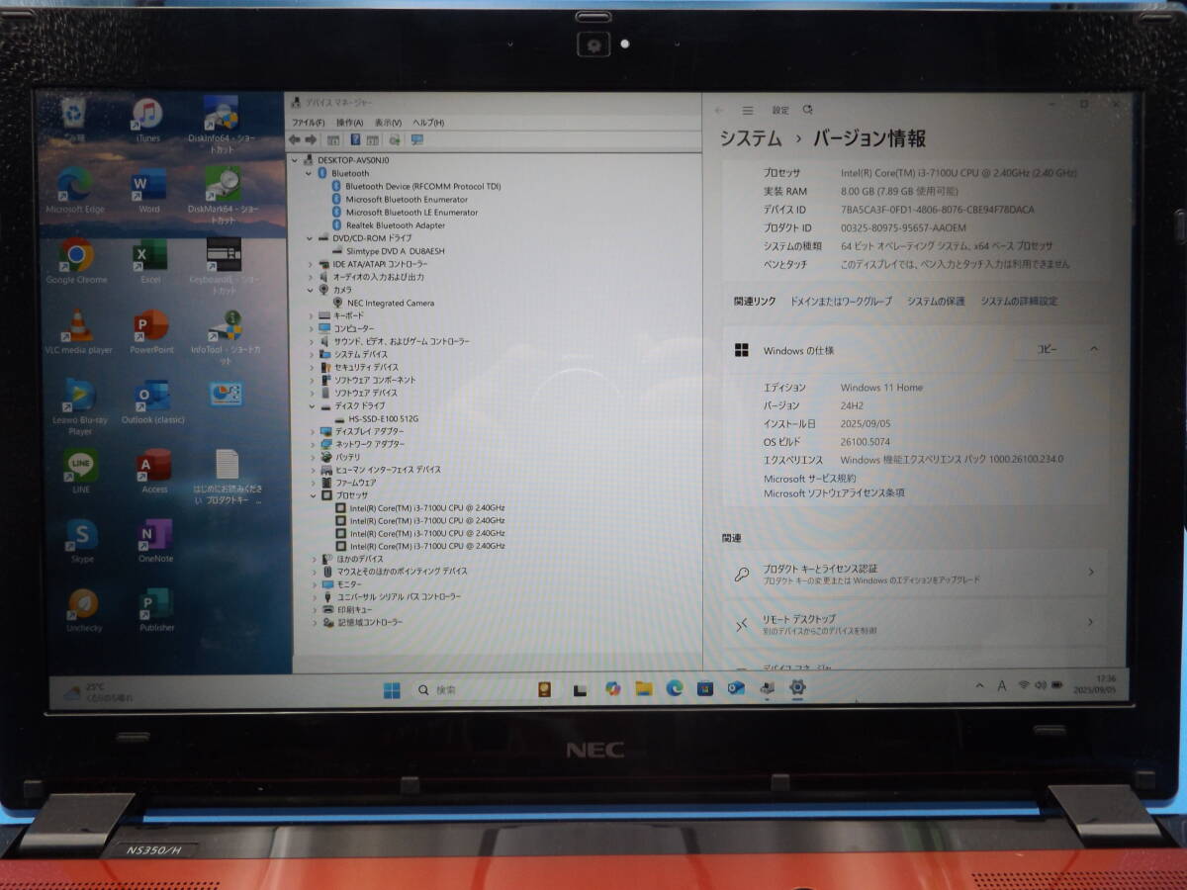Image resolution: width=1187 pixels, height=890 pixels.
Task: Open the iTunes desktop shortcut
Action: pyautogui.click(x=147, y=120)
